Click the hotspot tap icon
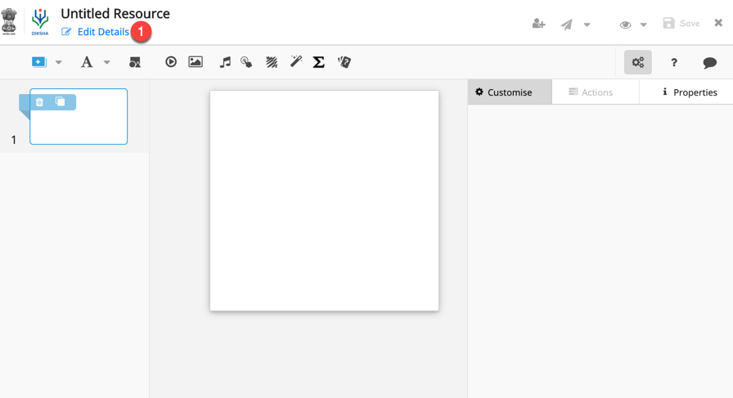This screenshot has height=398, width=733. tap(246, 62)
